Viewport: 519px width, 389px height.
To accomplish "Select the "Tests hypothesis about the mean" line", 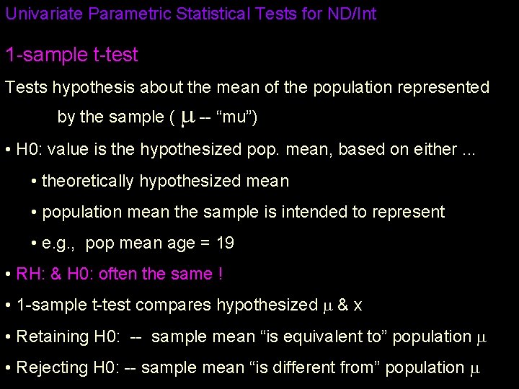I will tap(247, 88).
